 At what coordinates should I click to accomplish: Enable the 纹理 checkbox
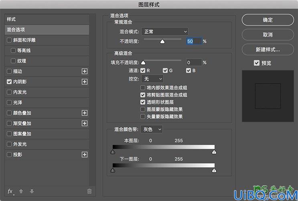click(13, 61)
